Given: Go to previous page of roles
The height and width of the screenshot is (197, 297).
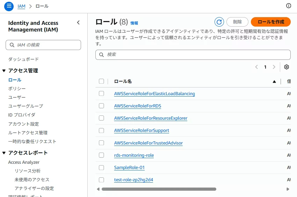Looking at the screenshot, I should click(x=256, y=67).
